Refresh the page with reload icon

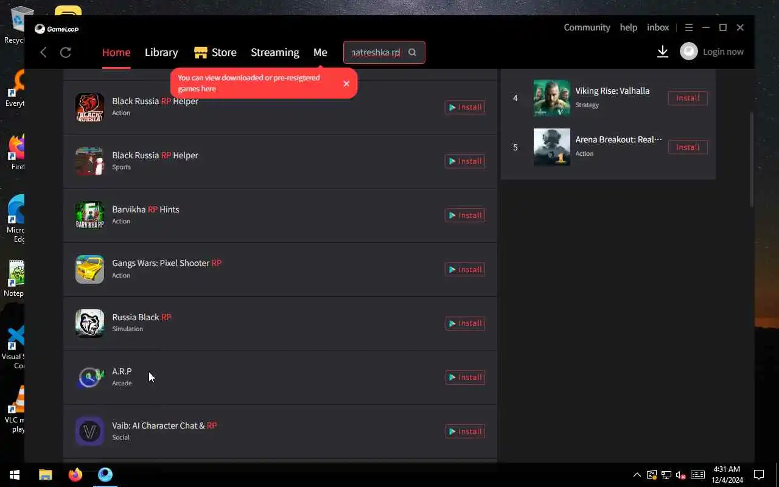[66, 52]
